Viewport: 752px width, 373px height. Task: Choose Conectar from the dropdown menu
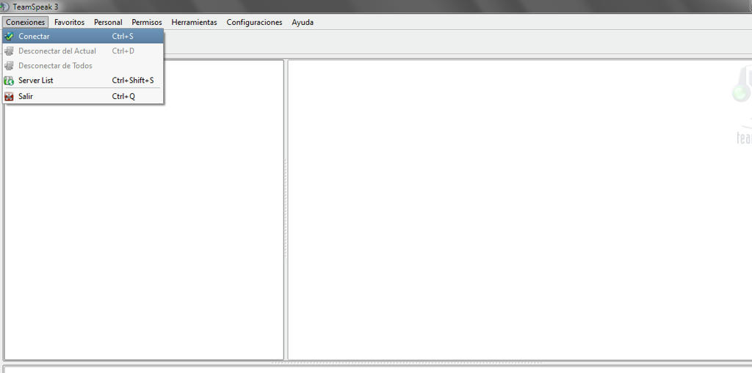[x=83, y=37]
